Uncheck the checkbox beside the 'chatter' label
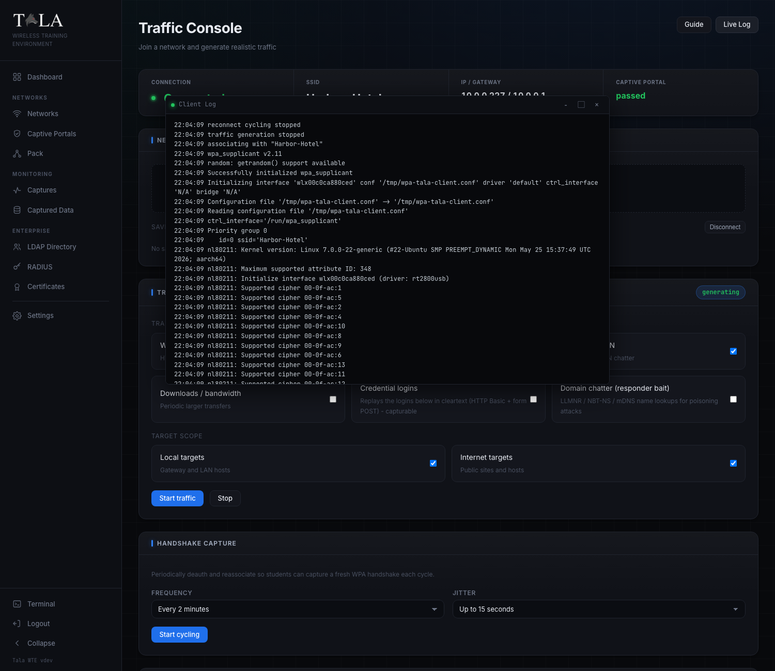This screenshot has height=671, width=775. tap(733, 351)
